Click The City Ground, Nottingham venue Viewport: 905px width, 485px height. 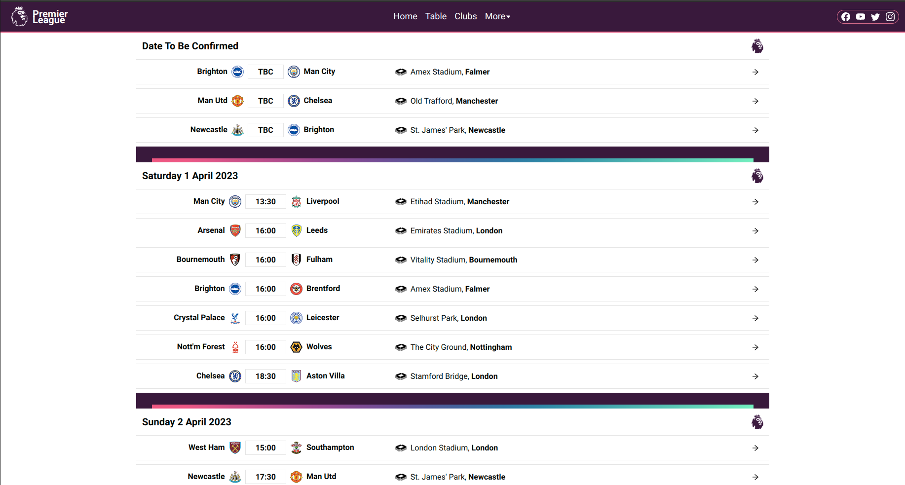(x=461, y=347)
